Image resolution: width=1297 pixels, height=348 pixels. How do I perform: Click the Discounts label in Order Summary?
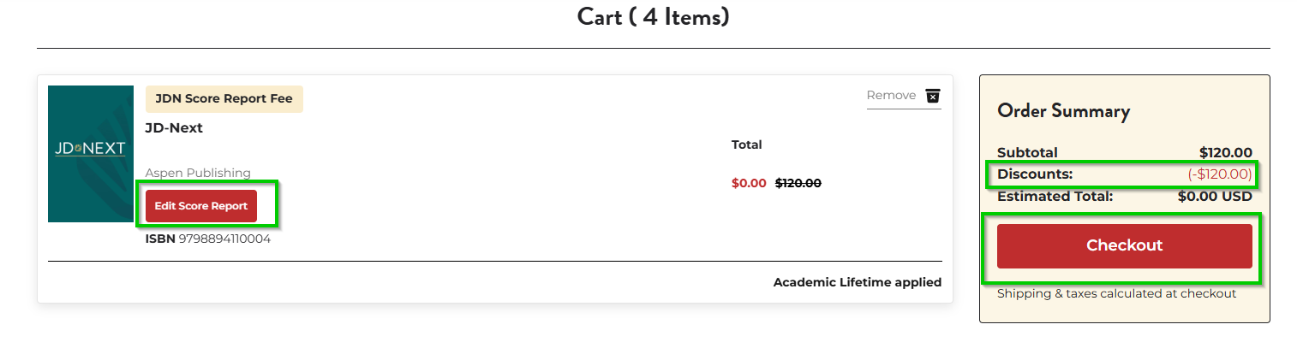pos(1035,174)
